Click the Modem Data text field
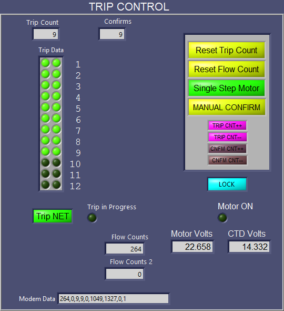Screen dimensions: 284x311 coord(114,298)
